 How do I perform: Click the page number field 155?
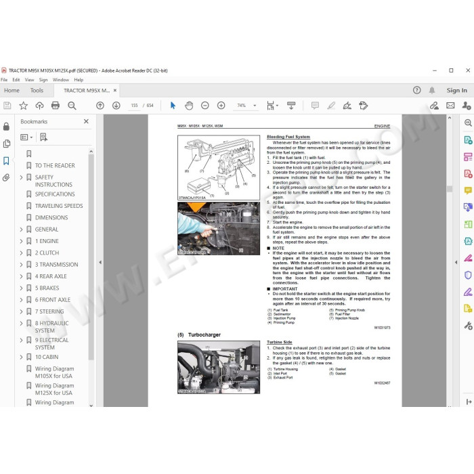(134, 106)
